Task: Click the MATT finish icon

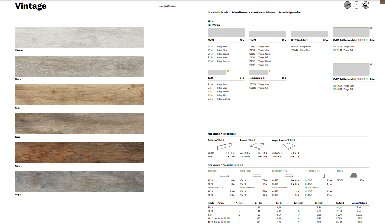Action: click(347, 5)
